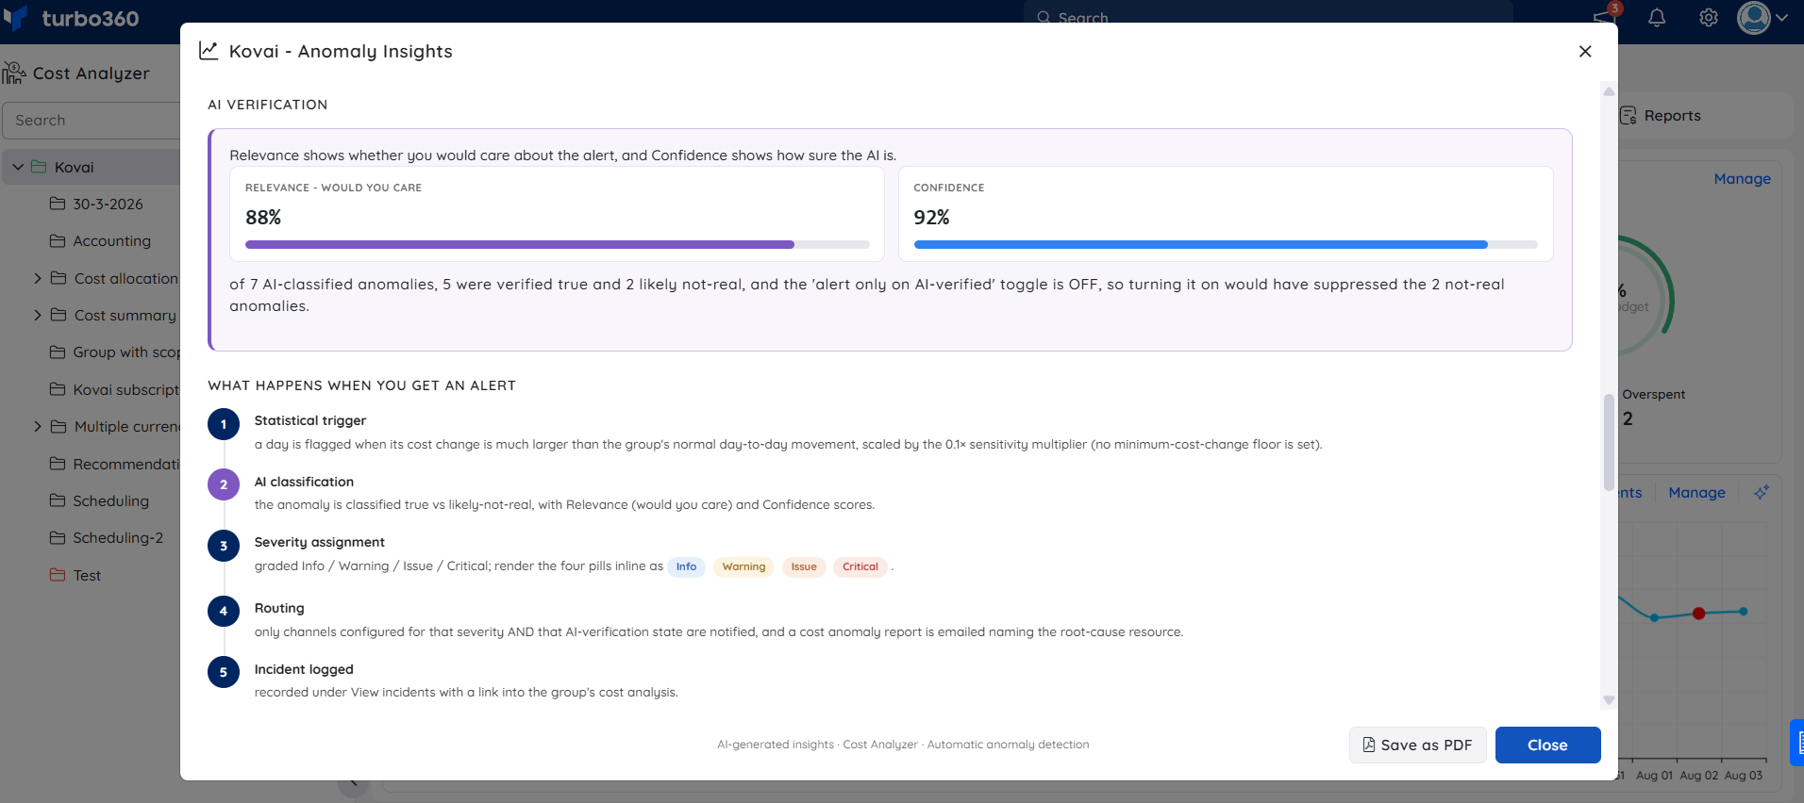Click the blue Close button
The image size is (1804, 803).
(x=1547, y=745)
